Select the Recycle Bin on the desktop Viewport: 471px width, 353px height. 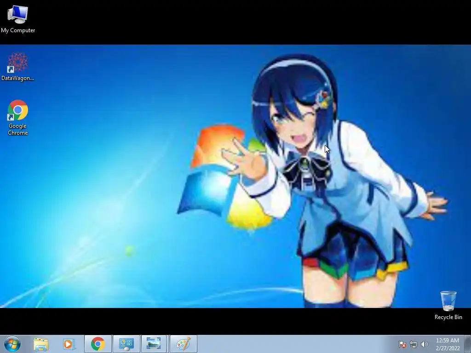click(x=448, y=305)
